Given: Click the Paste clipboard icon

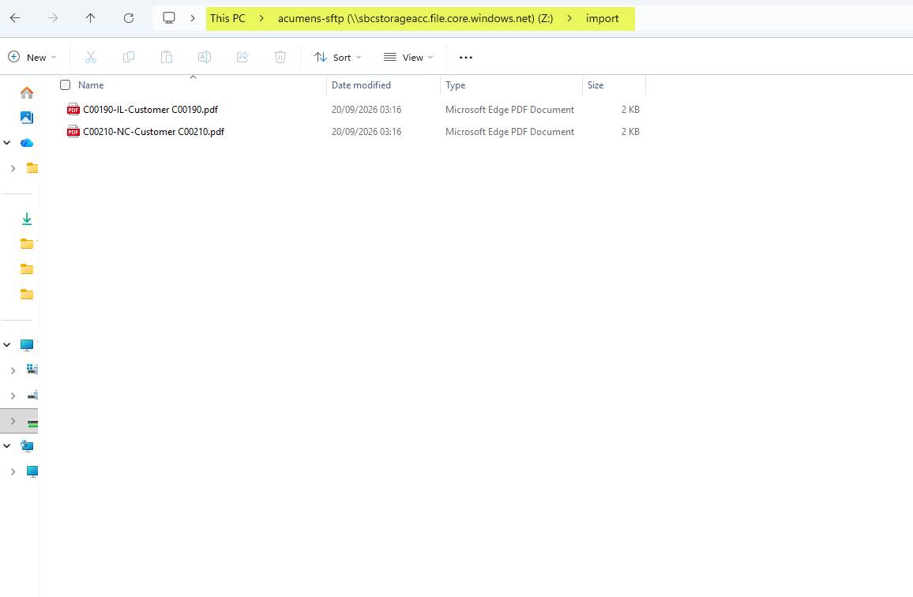Looking at the screenshot, I should point(167,57).
